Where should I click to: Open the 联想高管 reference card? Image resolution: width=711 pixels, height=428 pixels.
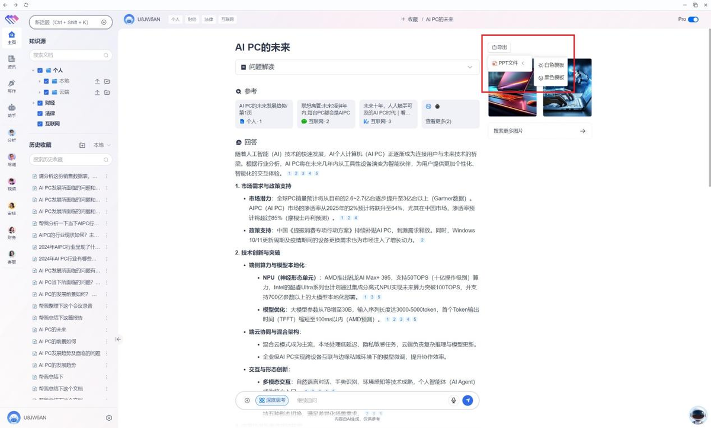326,114
